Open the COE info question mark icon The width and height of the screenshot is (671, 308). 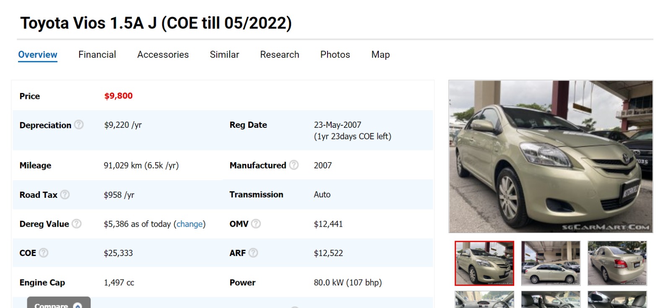click(44, 253)
